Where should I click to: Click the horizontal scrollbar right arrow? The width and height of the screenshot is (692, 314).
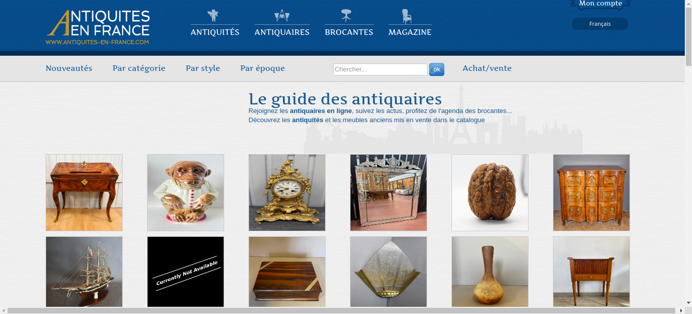click(x=681, y=311)
